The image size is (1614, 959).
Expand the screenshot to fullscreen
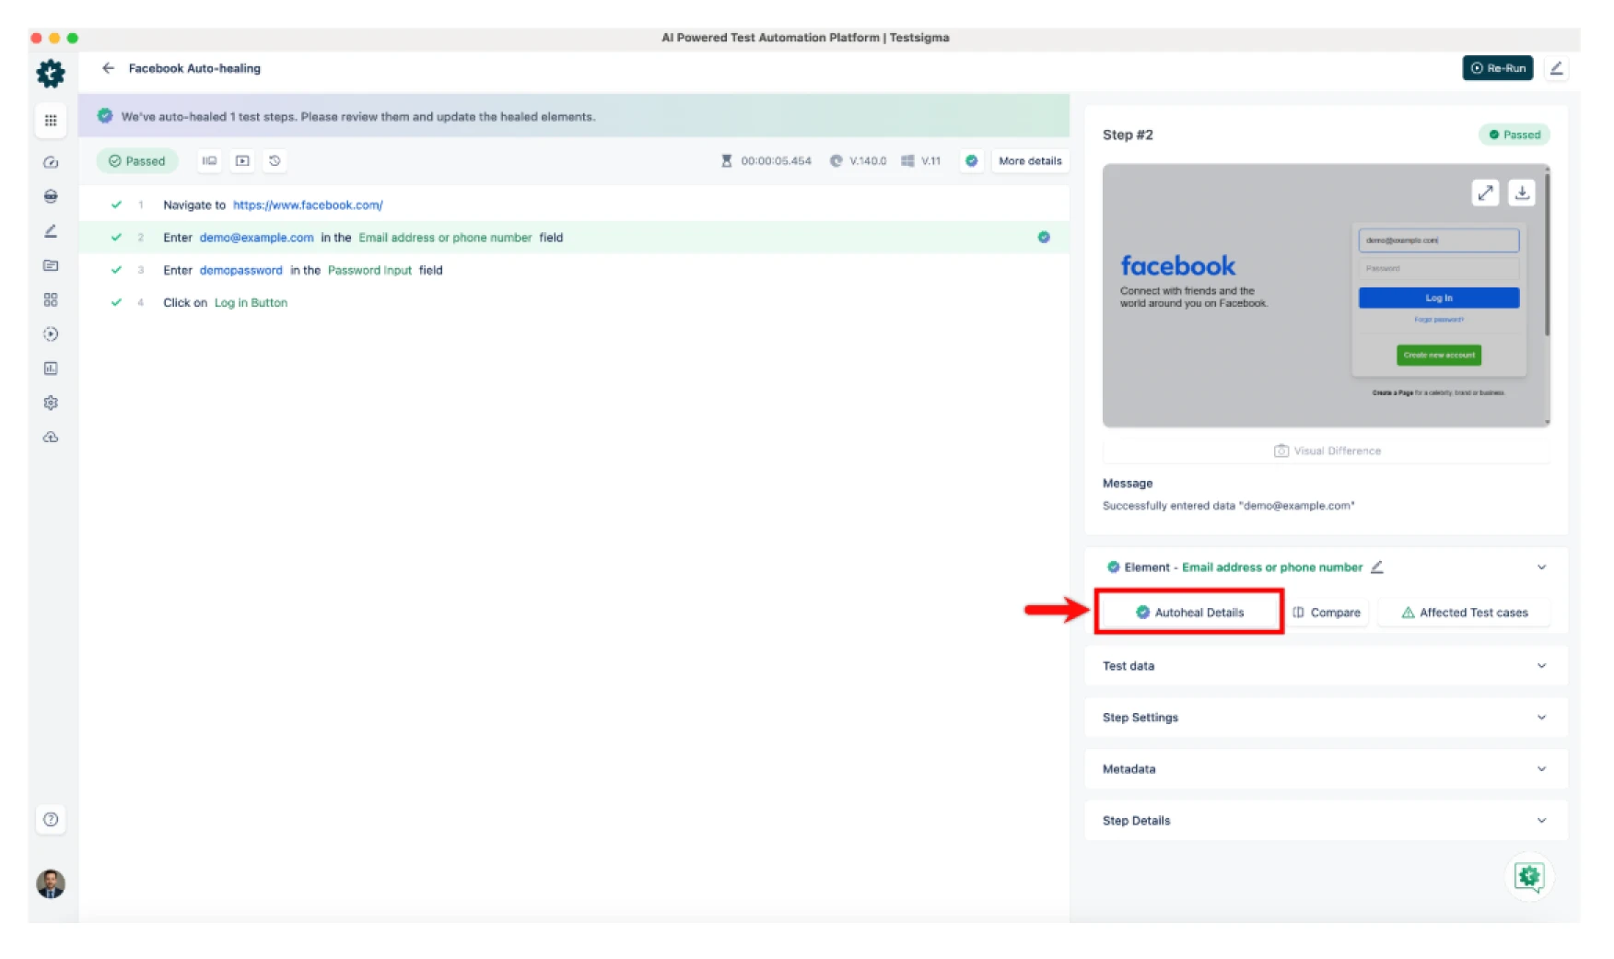pos(1485,193)
